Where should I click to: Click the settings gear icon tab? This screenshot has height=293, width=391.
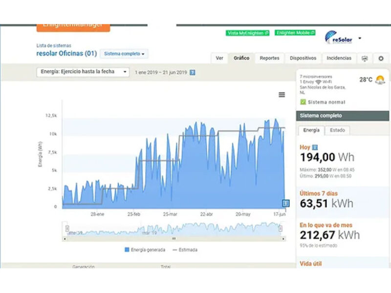(x=381, y=59)
